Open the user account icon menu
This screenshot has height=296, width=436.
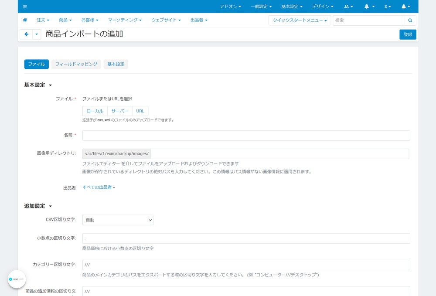[x=405, y=7]
